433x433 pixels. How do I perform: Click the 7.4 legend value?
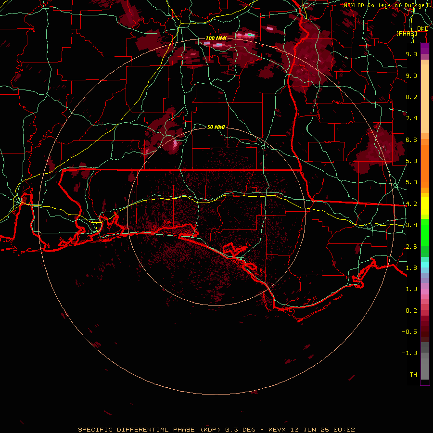coord(411,118)
